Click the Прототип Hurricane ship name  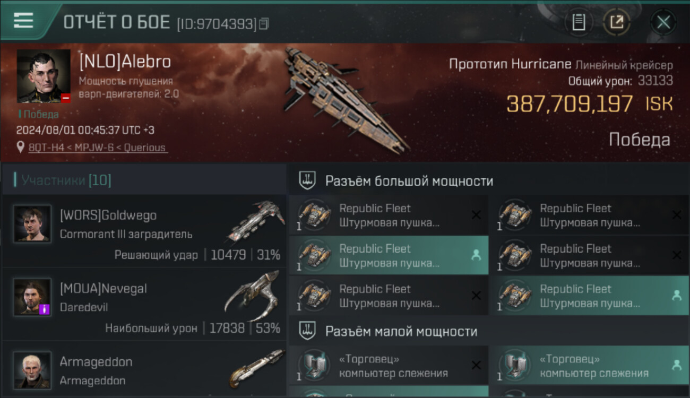pyautogui.click(x=510, y=65)
